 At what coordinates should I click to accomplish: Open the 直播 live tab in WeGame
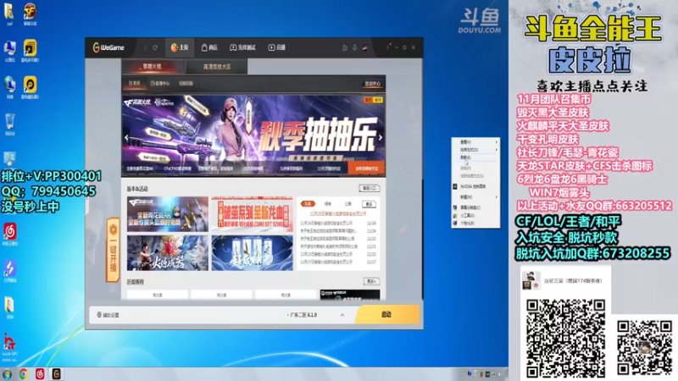(x=277, y=47)
